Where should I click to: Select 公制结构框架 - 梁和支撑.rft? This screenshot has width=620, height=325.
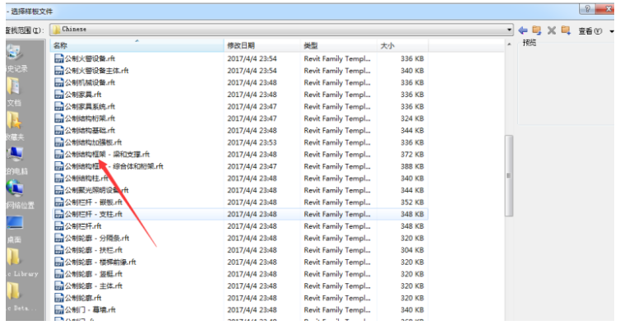pyautogui.click(x=107, y=155)
